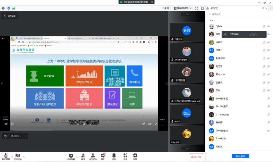Open members panel hamburger menu
273x162 pixels.
(270, 8)
